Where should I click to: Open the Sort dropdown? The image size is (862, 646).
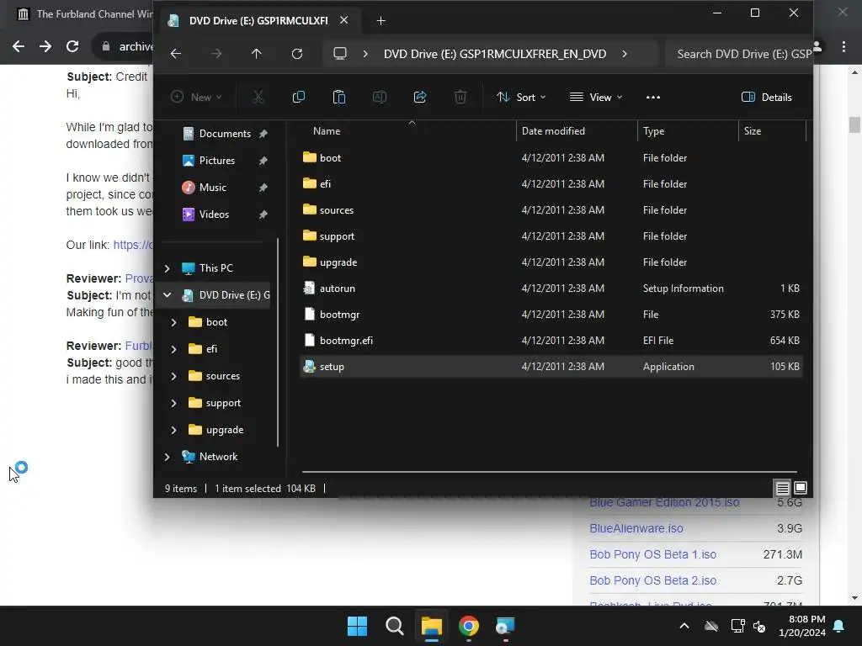(521, 98)
